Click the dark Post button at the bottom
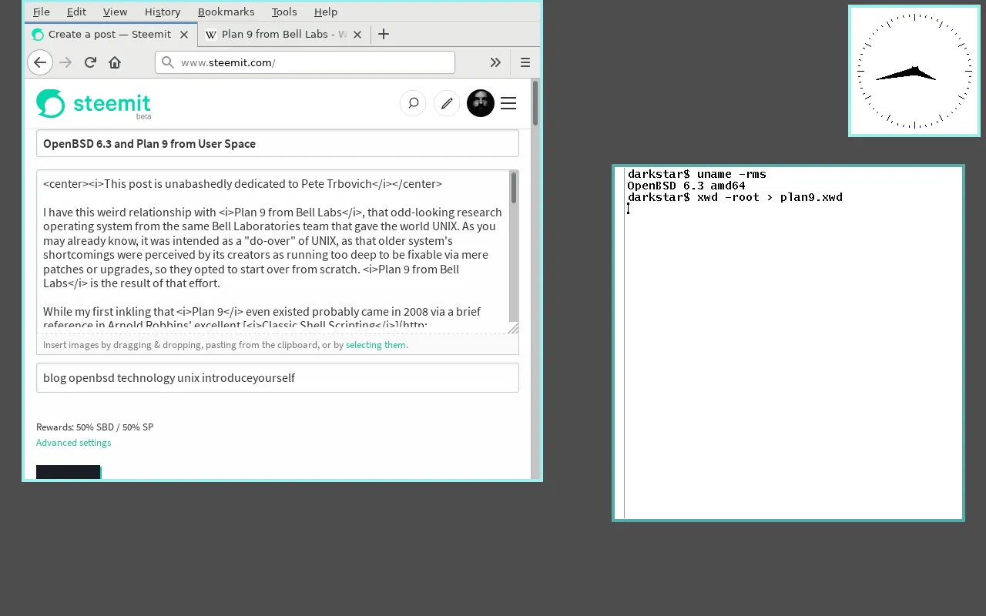986x616 pixels. 68,472
